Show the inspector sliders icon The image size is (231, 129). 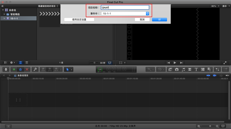[217, 69]
